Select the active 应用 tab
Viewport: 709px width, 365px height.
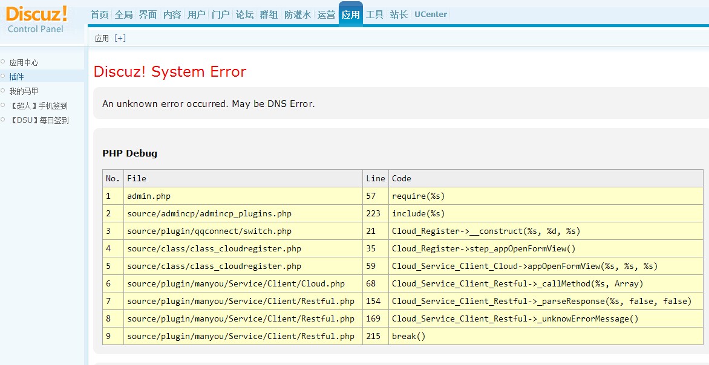351,15
